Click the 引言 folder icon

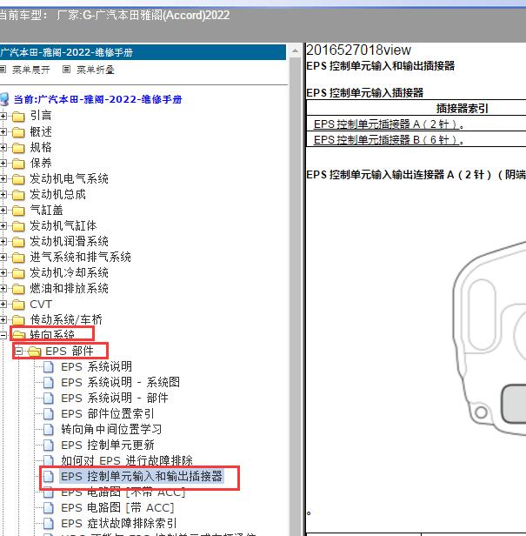pos(18,117)
